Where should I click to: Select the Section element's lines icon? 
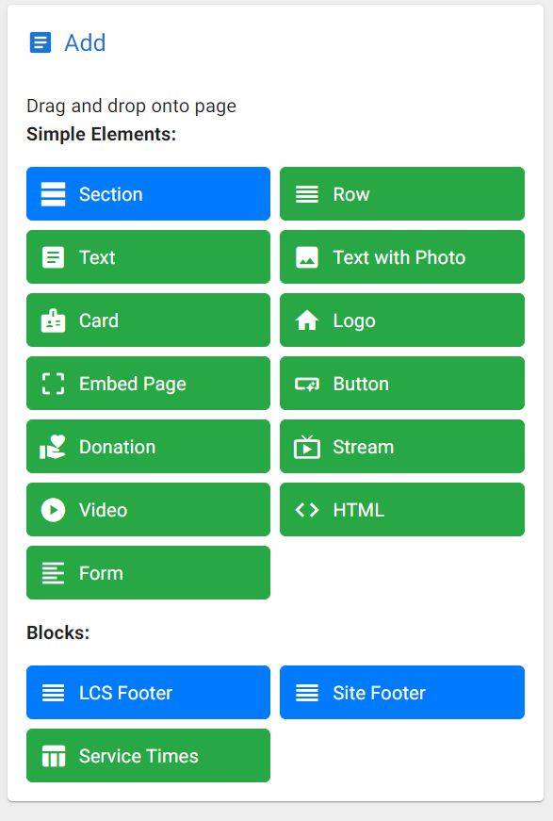click(x=54, y=193)
